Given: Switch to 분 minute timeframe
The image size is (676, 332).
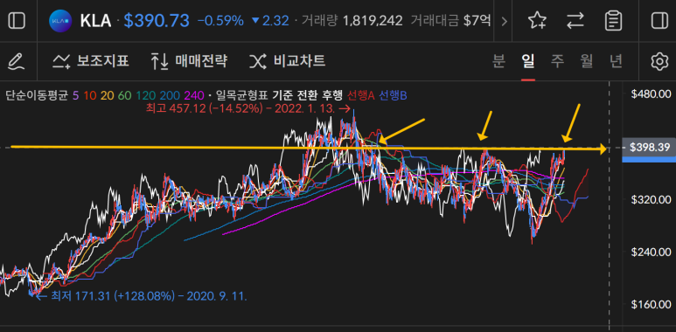Looking at the screenshot, I should pos(498,61).
